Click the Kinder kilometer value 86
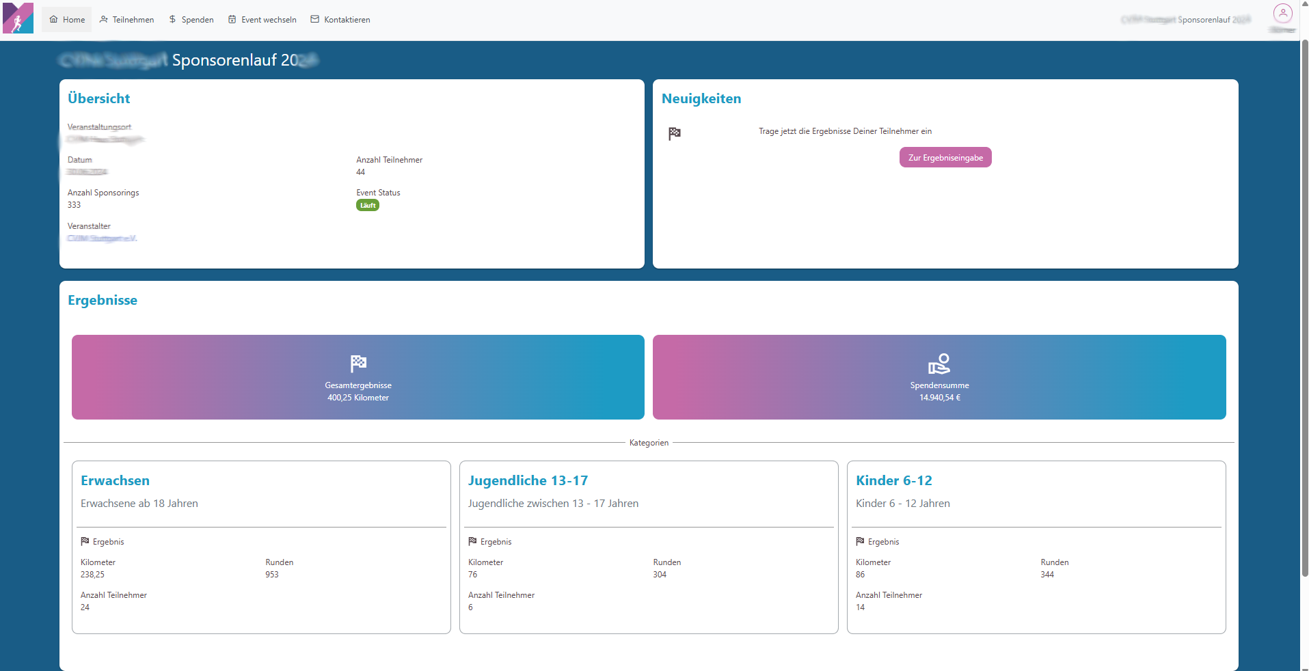 (860, 575)
